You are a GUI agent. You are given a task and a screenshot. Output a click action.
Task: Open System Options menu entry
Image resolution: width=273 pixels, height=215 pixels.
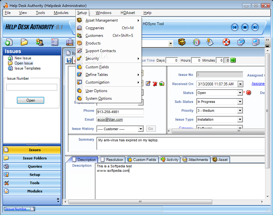[108, 98]
